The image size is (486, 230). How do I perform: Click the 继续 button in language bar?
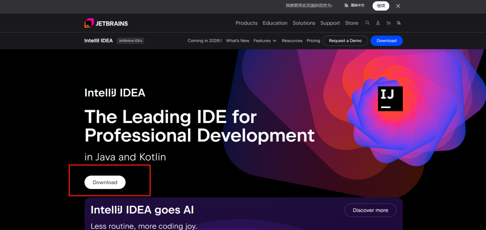(381, 6)
